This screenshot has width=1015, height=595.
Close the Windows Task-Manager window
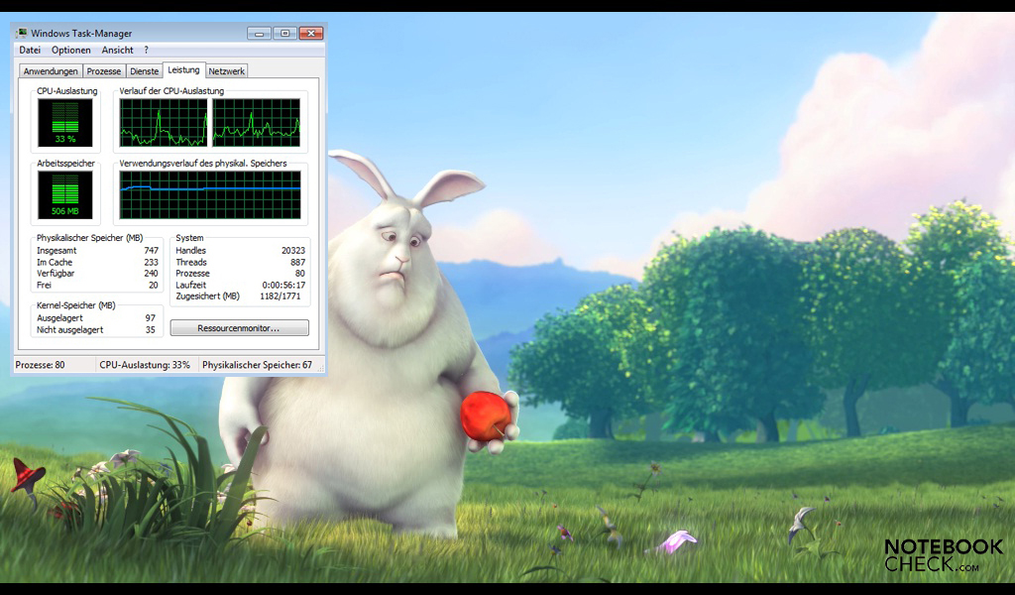310,33
